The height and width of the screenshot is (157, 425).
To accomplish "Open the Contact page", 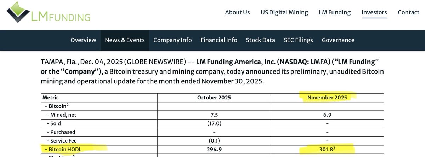I will click(x=408, y=12).
